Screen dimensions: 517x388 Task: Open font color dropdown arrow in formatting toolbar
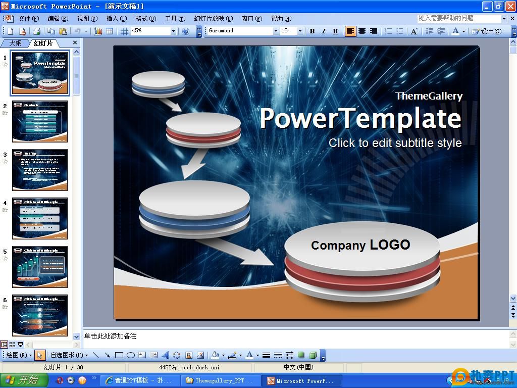pos(463,31)
